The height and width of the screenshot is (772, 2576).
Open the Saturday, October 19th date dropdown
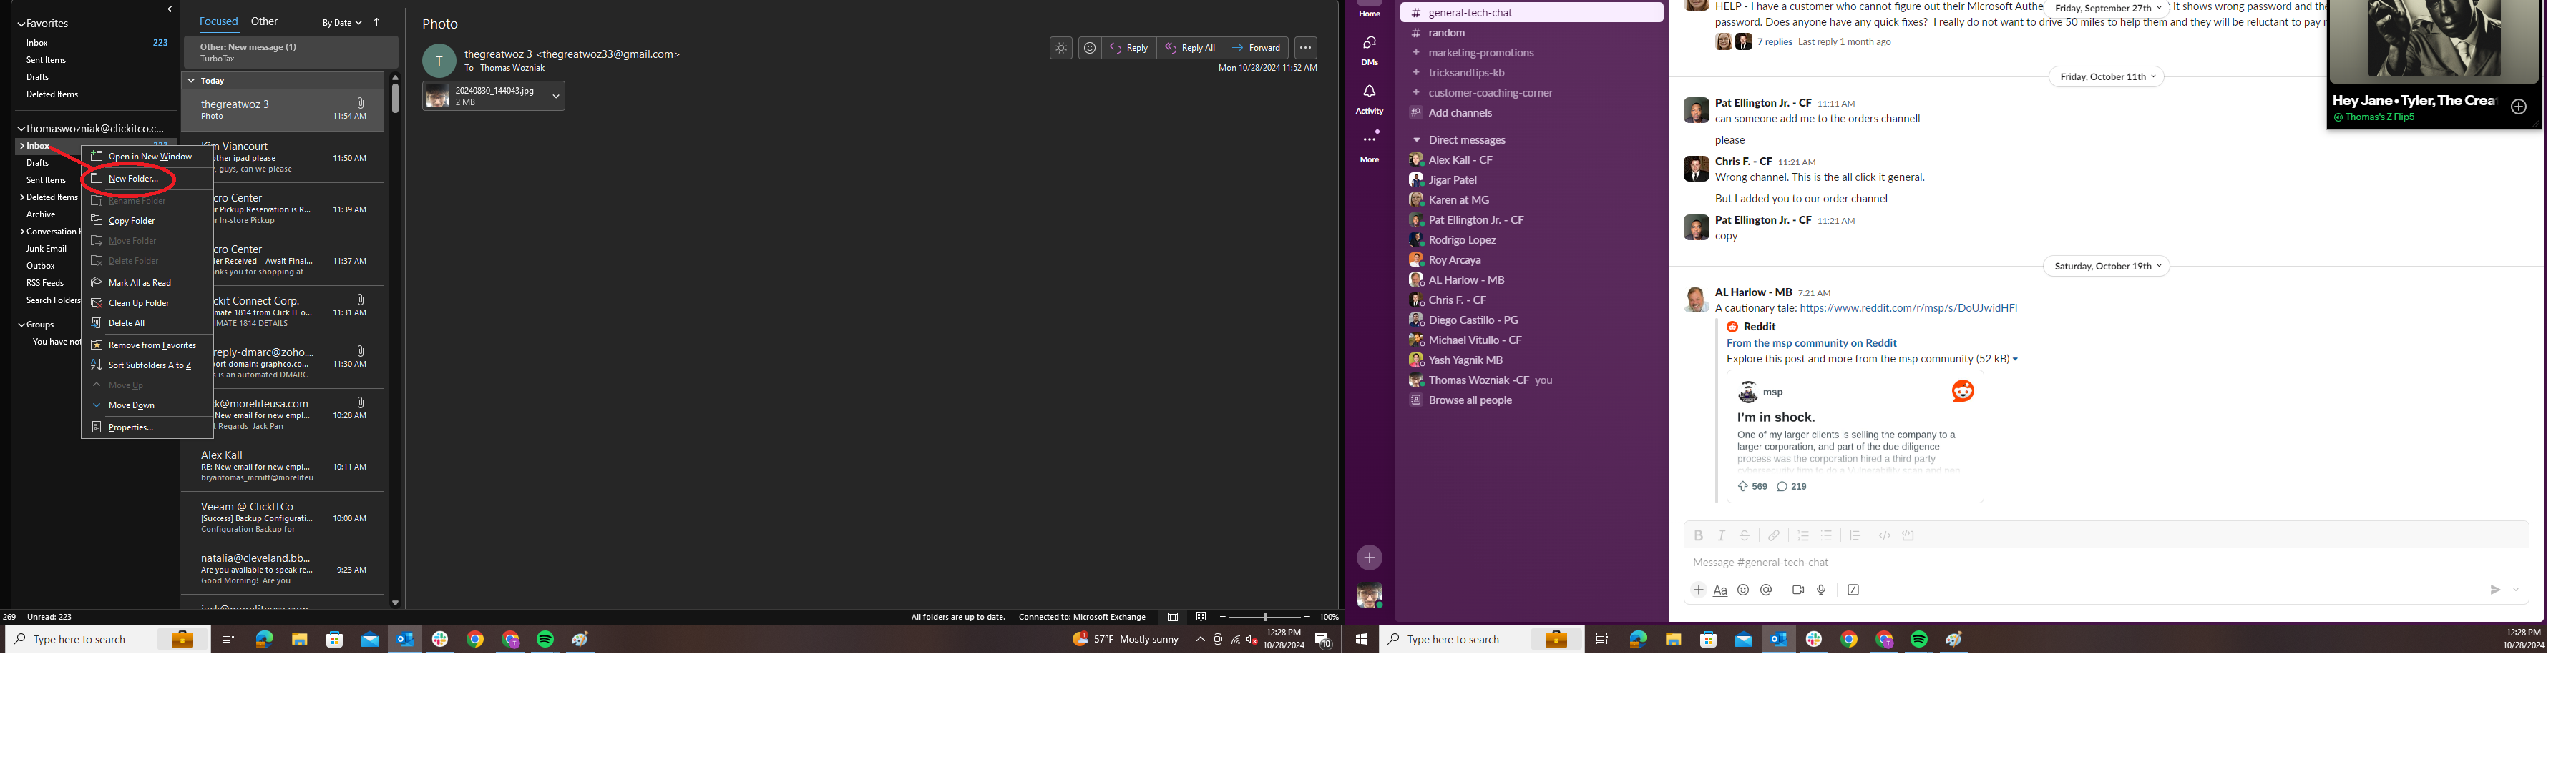pos(2106,267)
